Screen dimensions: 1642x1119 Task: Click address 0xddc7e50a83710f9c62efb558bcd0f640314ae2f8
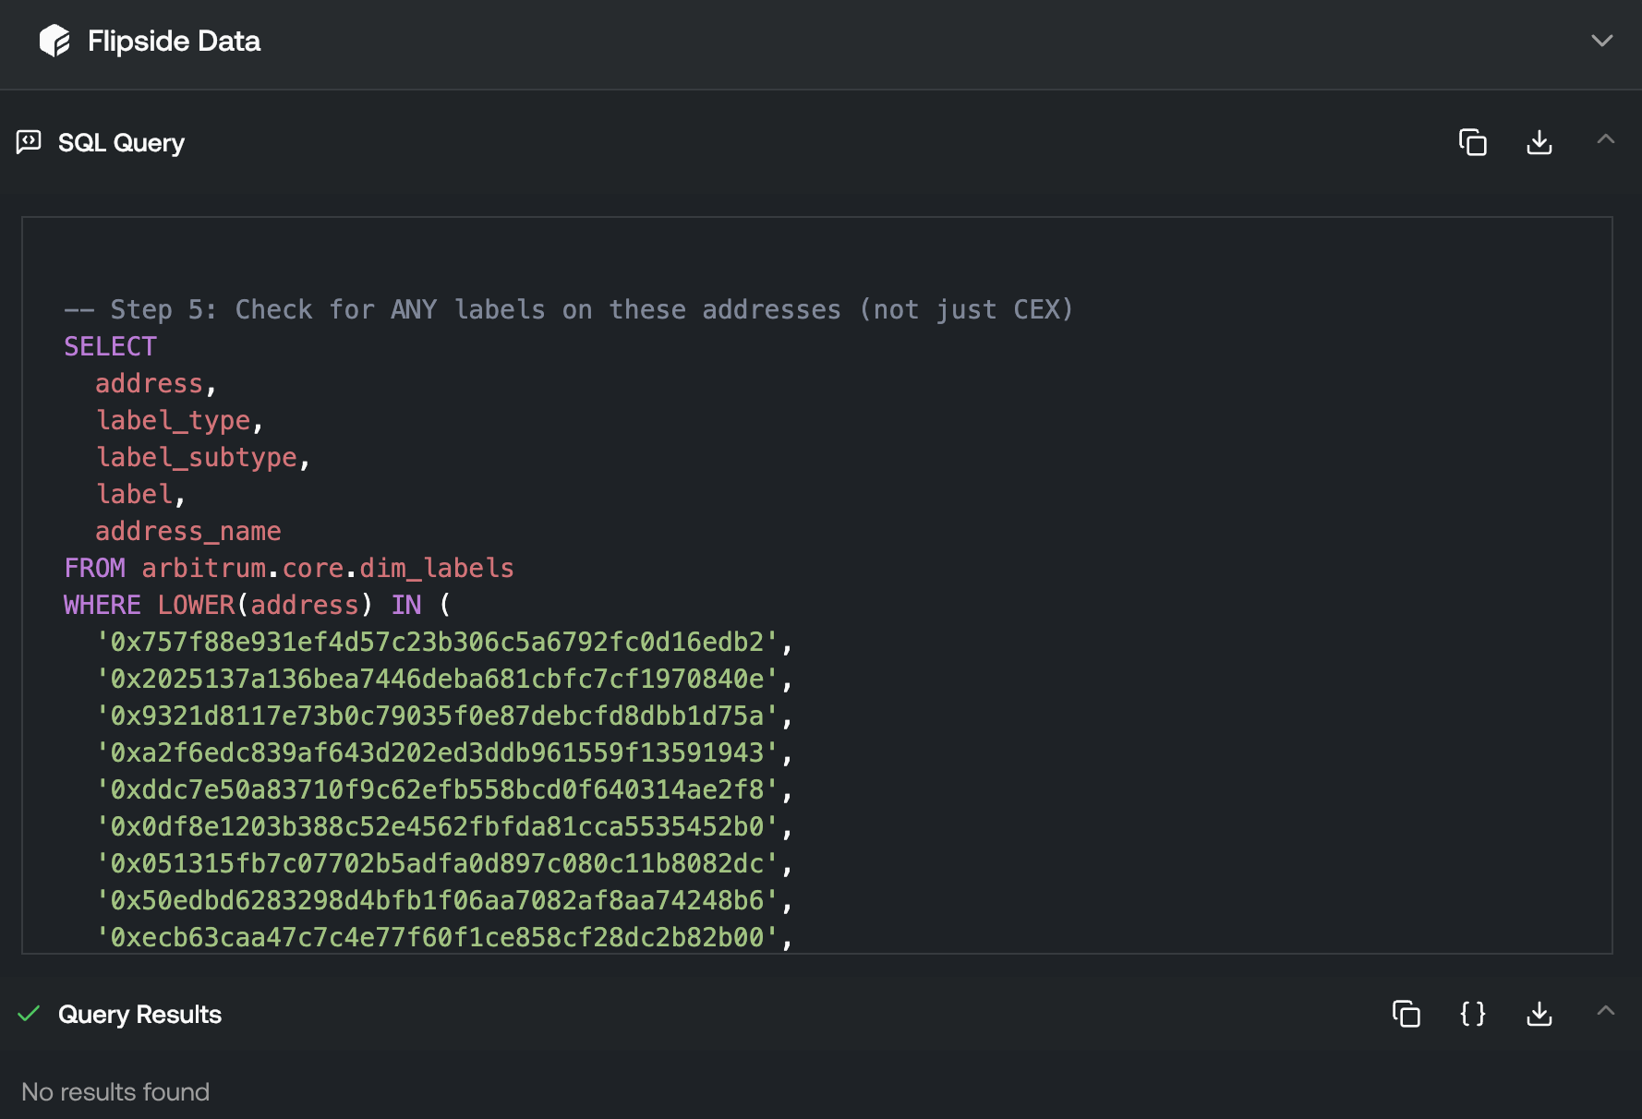[x=438, y=789]
